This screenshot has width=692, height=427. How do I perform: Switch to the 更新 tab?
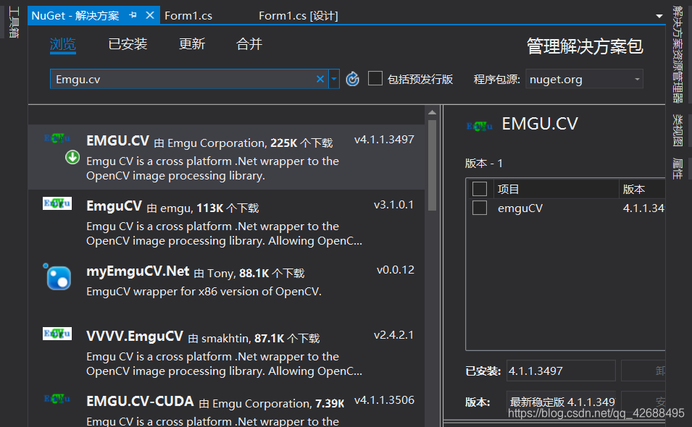pos(191,44)
